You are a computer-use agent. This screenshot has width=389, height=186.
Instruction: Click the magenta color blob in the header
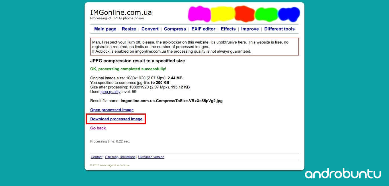click(x=199, y=14)
